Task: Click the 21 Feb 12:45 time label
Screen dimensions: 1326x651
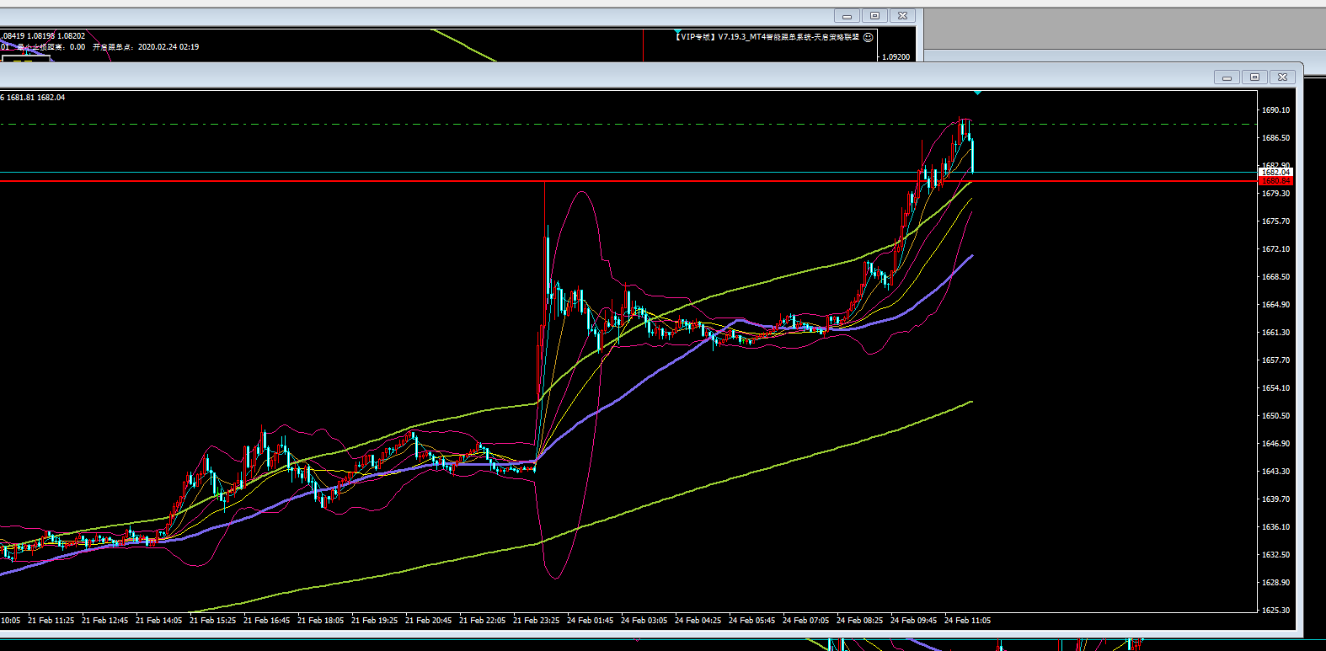Action: point(105,621)
